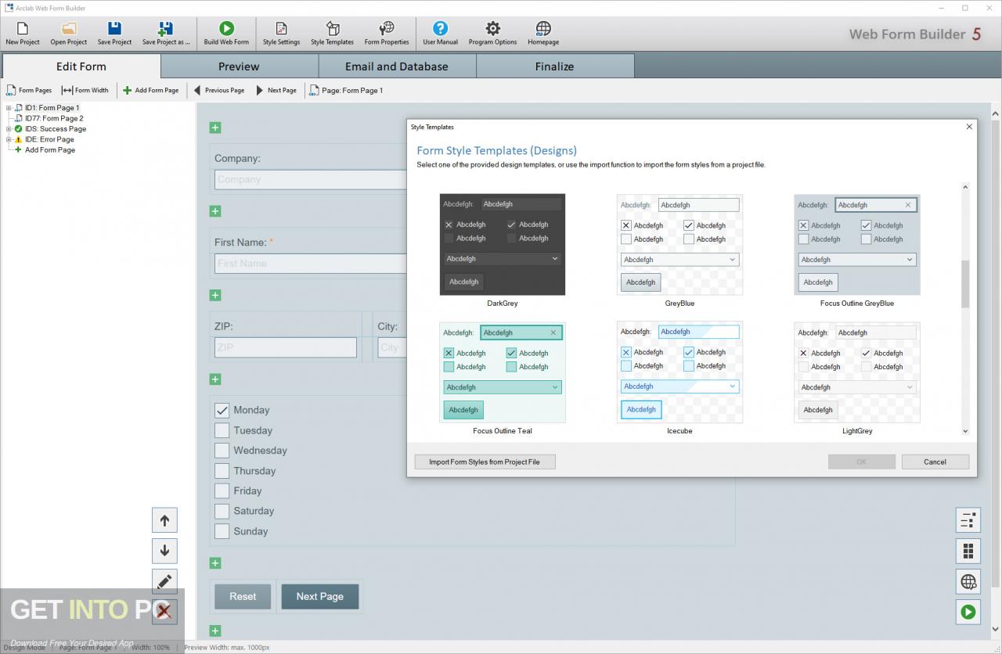This screenshot has height=654, width=1002.
Task: Click the element list icon button
Action: click(x=968, y=520)
